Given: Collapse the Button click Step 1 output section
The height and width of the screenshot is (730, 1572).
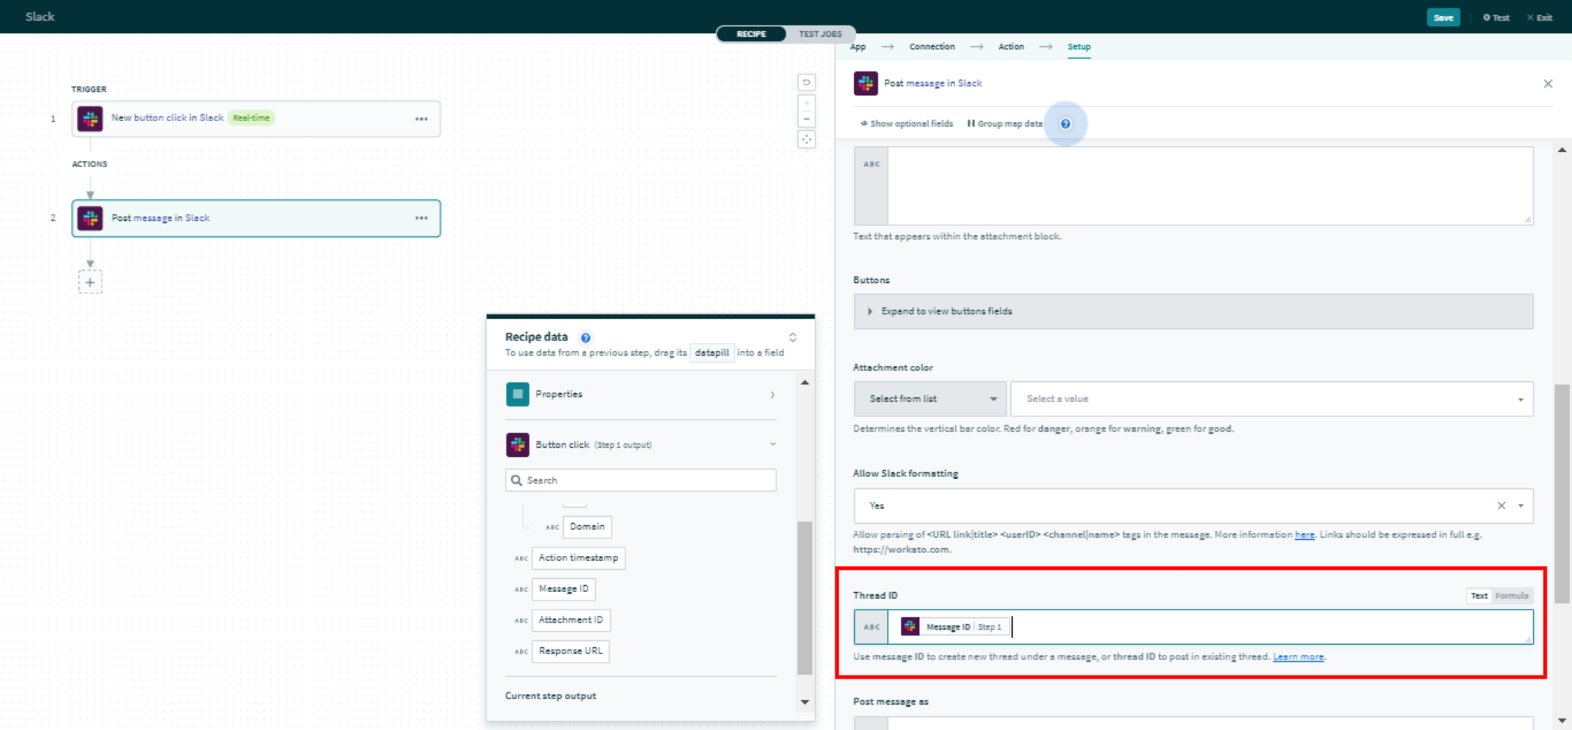Looking at the screenshot, I should point(773,444).
